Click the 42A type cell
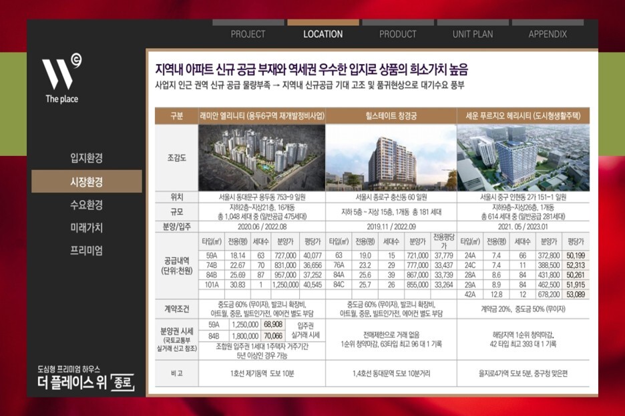The width and height of the screenshot is (625, 416). tap(470, 295)
